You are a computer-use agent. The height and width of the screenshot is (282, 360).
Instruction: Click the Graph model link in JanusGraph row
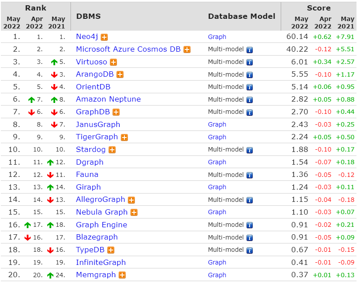(217, 124)
